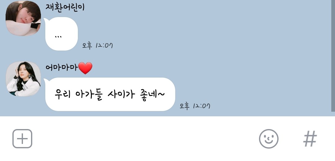Open 재환어린이 profile picture
Image resolution: width=335 pixels, height=161 pixels.
click(x=23, y=18)
